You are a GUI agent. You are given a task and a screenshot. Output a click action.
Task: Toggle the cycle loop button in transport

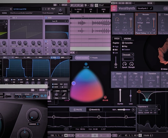point(89,135)
